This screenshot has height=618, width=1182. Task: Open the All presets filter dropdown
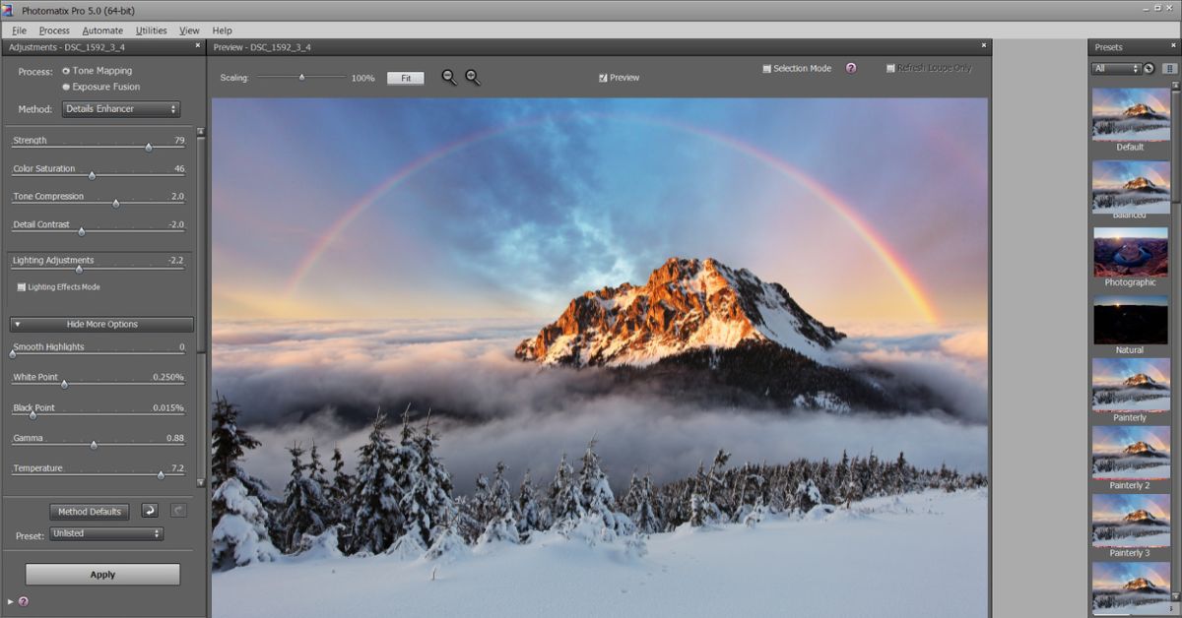click(1115, 69)
